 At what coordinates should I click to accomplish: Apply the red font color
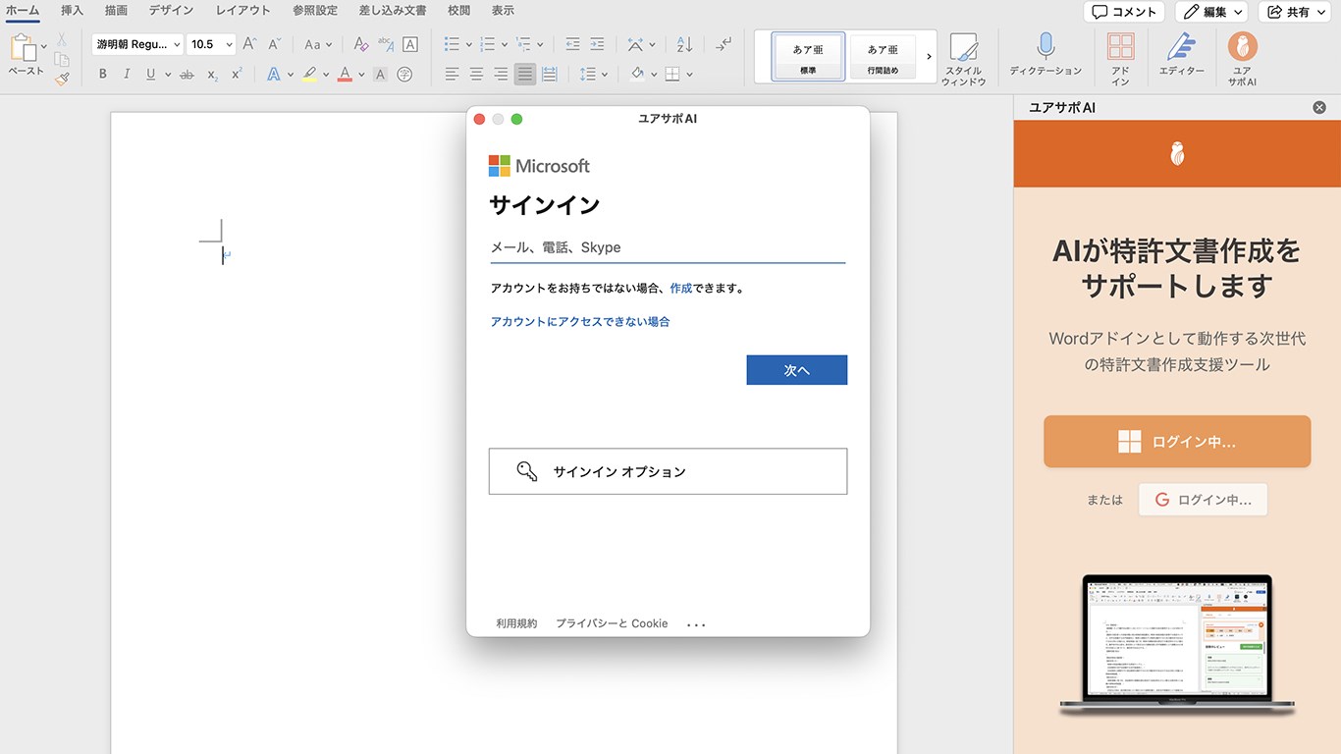[x=345, y=75]
